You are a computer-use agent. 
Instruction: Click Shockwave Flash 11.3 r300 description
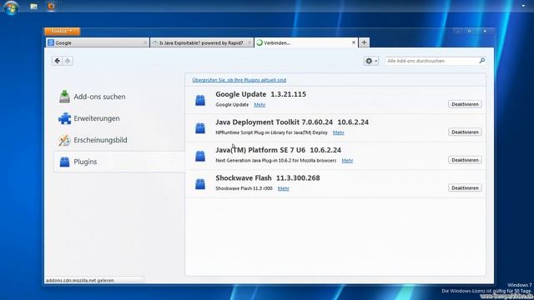tap(244, 188)
